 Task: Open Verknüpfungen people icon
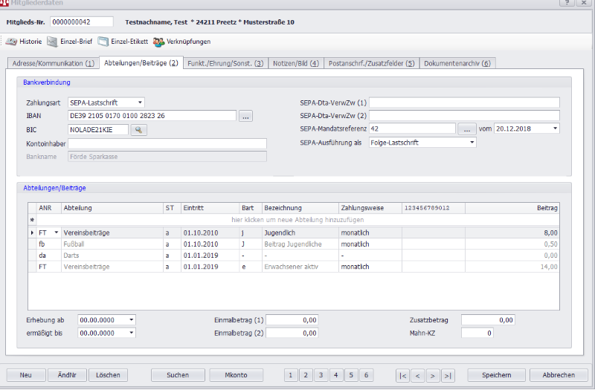[158, 42]
